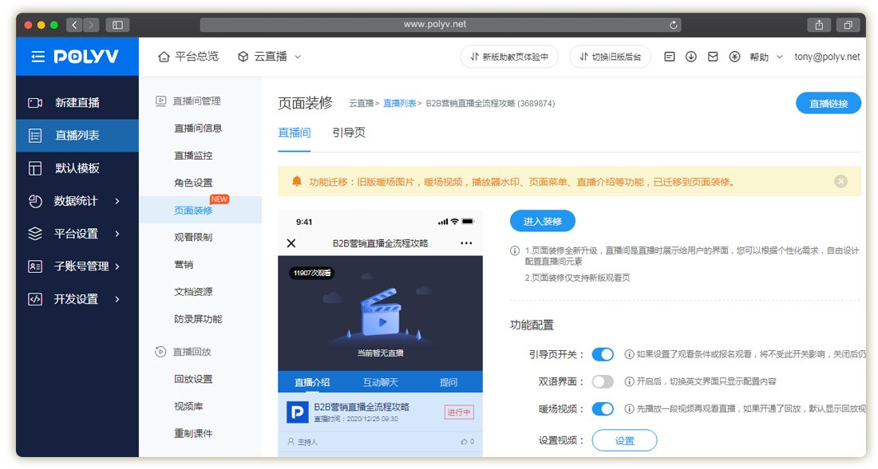The width and height of the screenshot is (878, 469).
Task: Click the document list icon in header
Action: (670, 57)
